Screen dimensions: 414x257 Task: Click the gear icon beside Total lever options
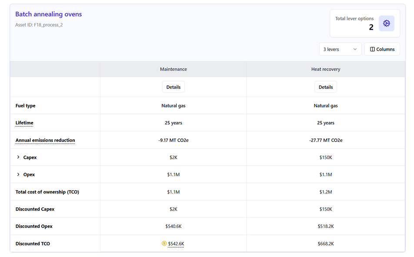[x=386, y=23]
